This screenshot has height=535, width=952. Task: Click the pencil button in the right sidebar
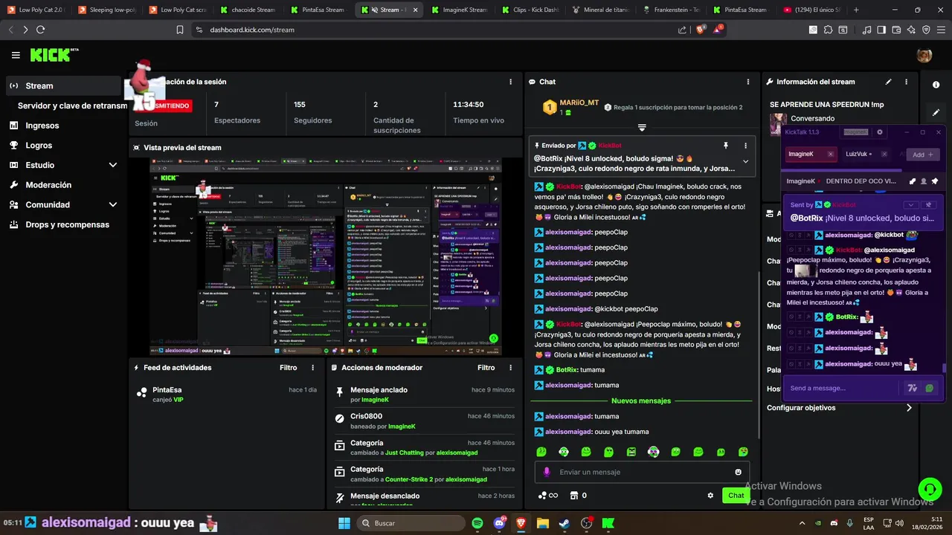936,112
